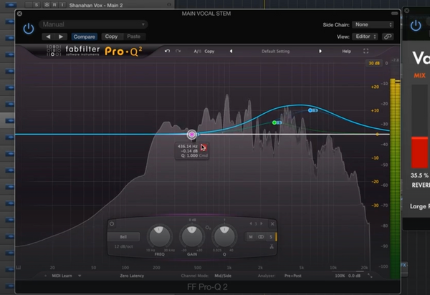Screen dimensions: 430x295
Task: Open the 30 dB display range menu
Action: click(374, 63)
